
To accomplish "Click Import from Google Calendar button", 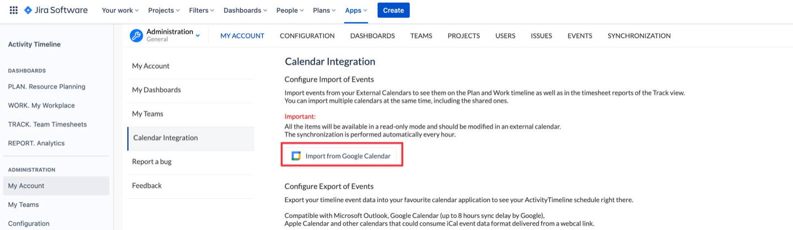I will coord(343,156).
